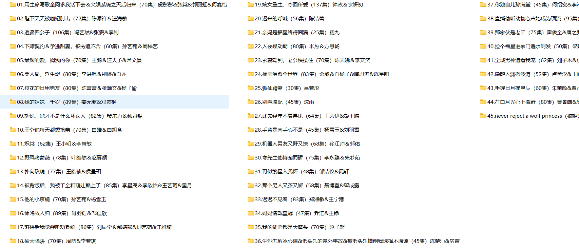The width and height of the screenshot is (579, 248).
Task: Select the folder name 10.王爷他每天都想抢亲
Action: (x=44, y=130)
